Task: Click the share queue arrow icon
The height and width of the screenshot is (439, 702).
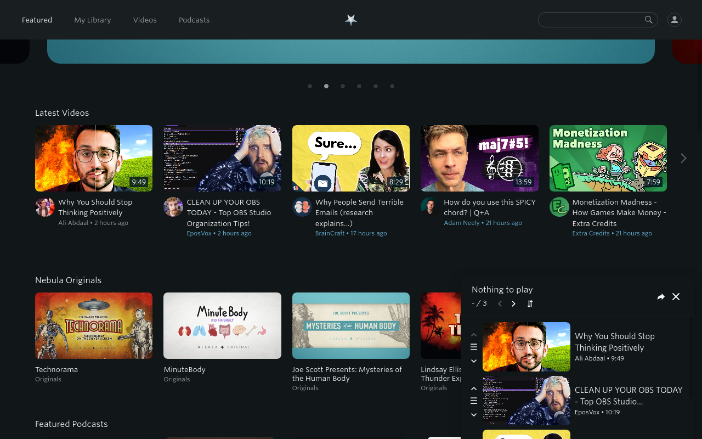Action: point(661,297)
